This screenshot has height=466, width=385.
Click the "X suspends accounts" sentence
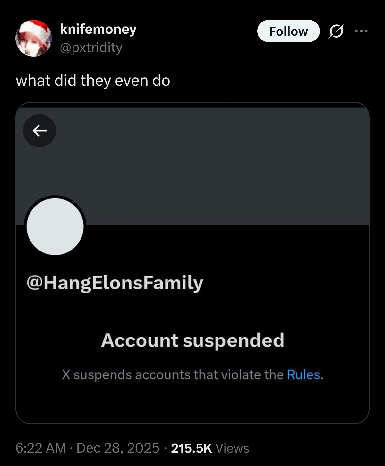[173, 374]
